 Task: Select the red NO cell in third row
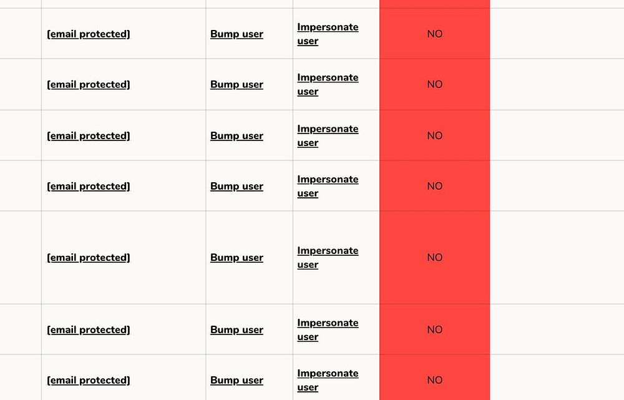(x=434, y=135)
